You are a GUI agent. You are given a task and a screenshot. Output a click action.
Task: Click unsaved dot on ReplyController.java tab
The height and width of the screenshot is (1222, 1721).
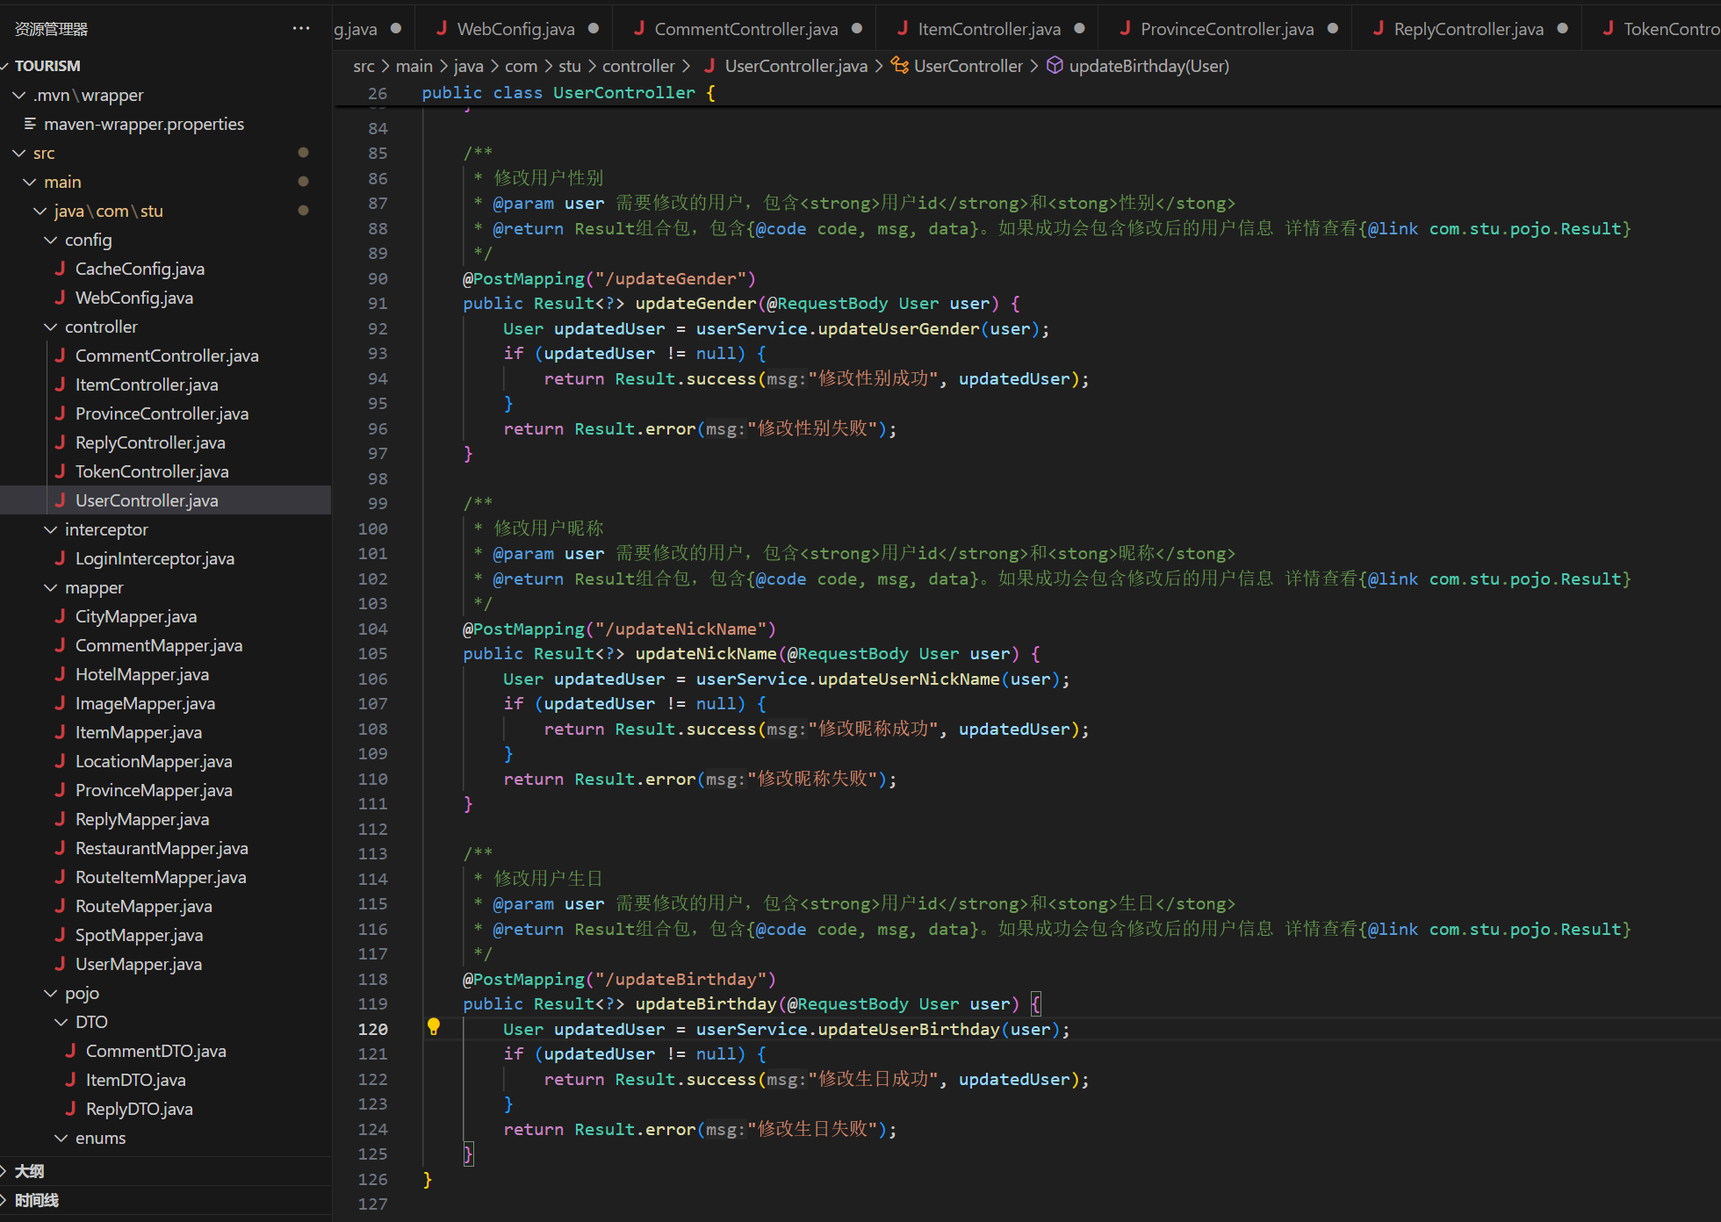pos(1562,29)
